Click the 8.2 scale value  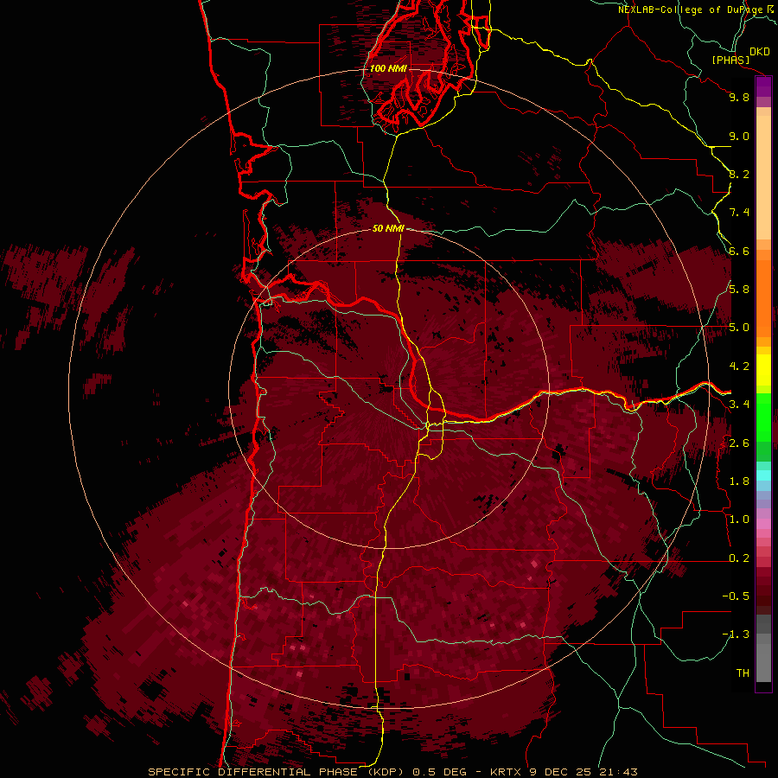pyautogui.click(x=739, y=174)
